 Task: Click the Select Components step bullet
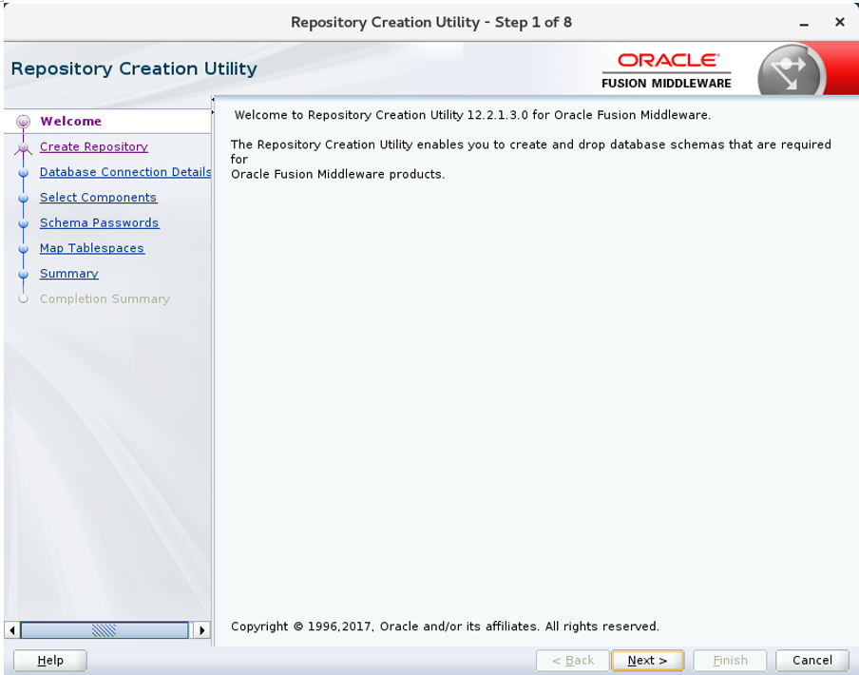click(23, 198)
